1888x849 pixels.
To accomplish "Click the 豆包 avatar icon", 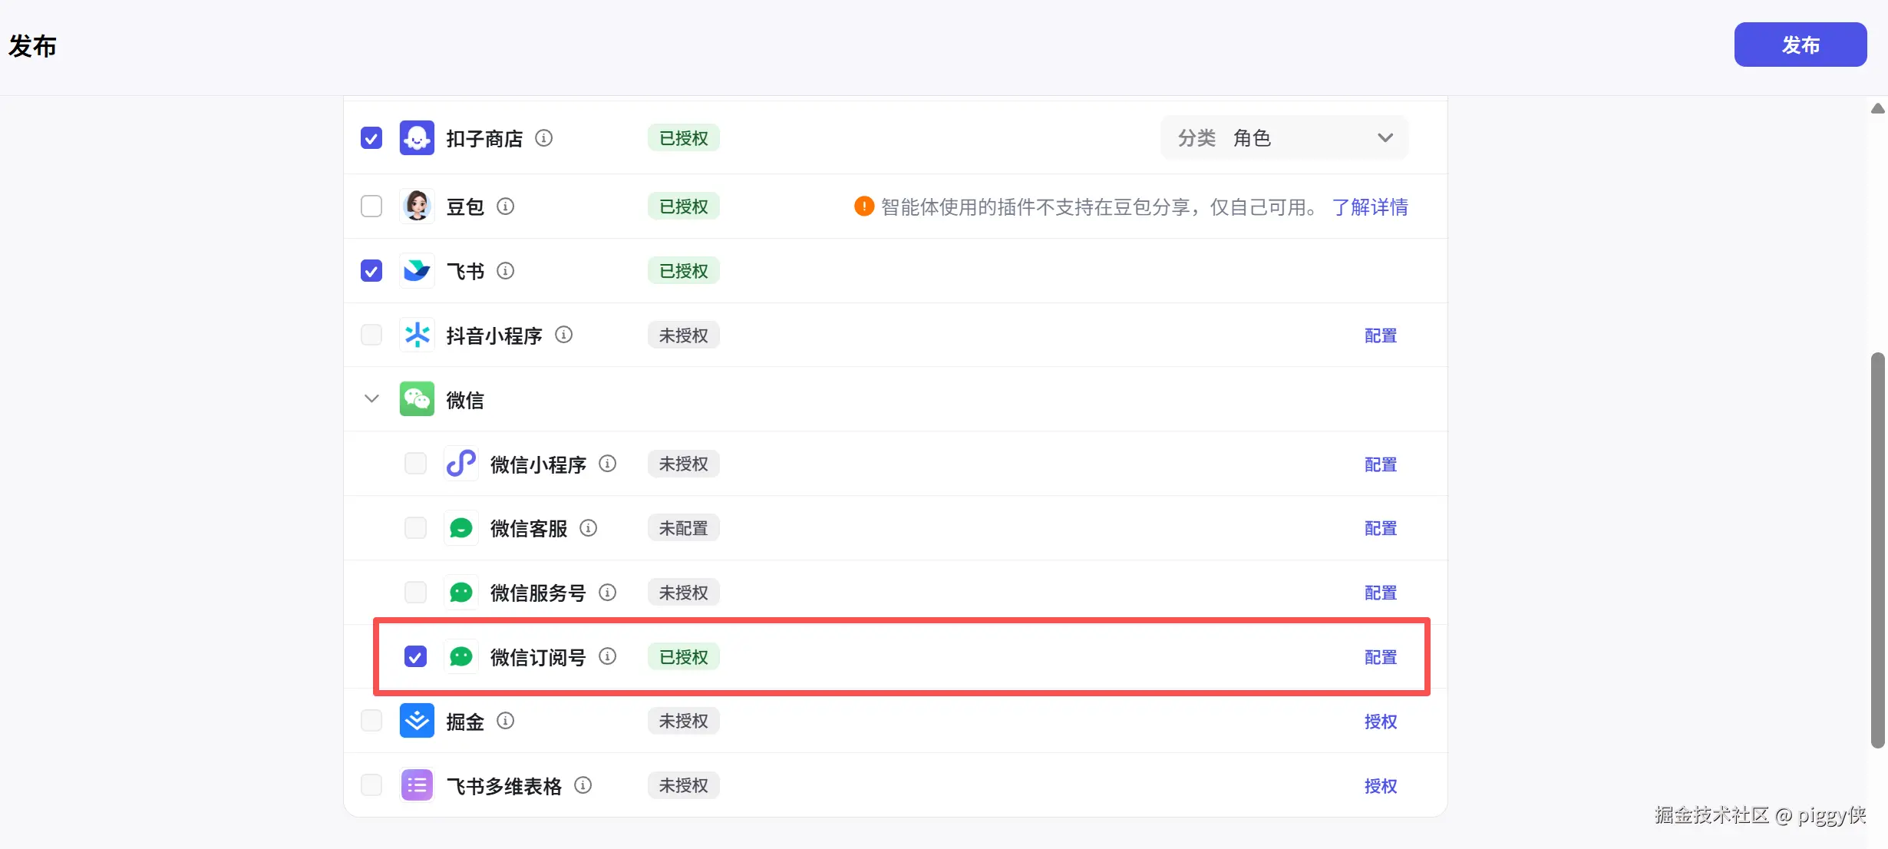I will pos(417,206).
